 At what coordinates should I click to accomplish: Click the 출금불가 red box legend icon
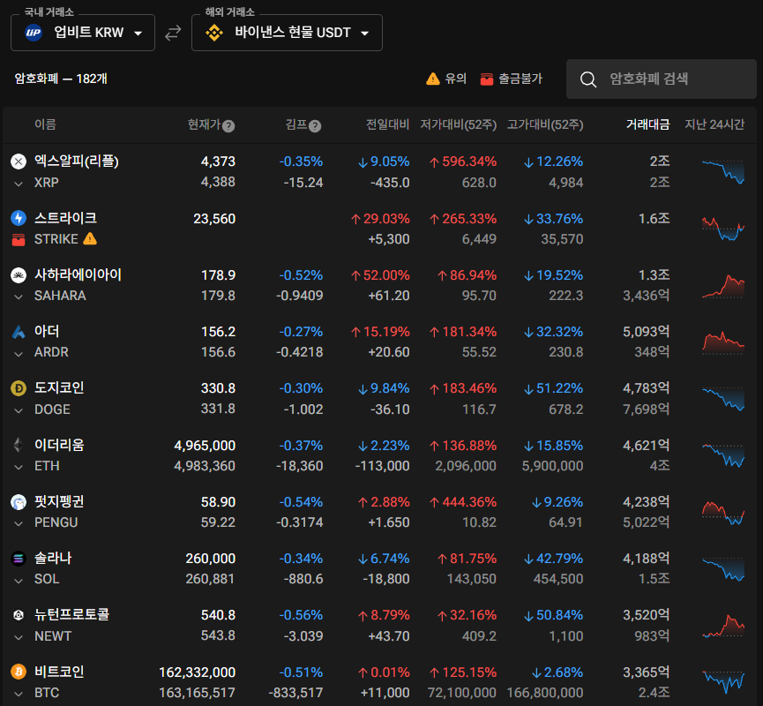click(x=487, y=79)
